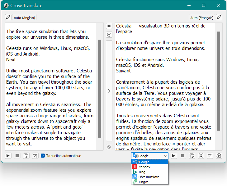Click the source text scrollbar
The height and width of the screenshot is (186, 227).
100,89
